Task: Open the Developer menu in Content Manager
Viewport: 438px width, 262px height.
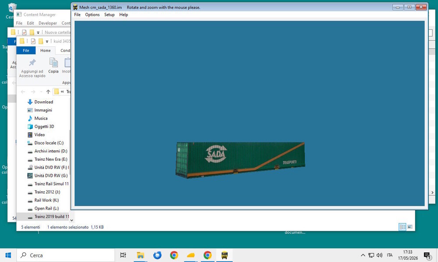Action: click(47, 23)
